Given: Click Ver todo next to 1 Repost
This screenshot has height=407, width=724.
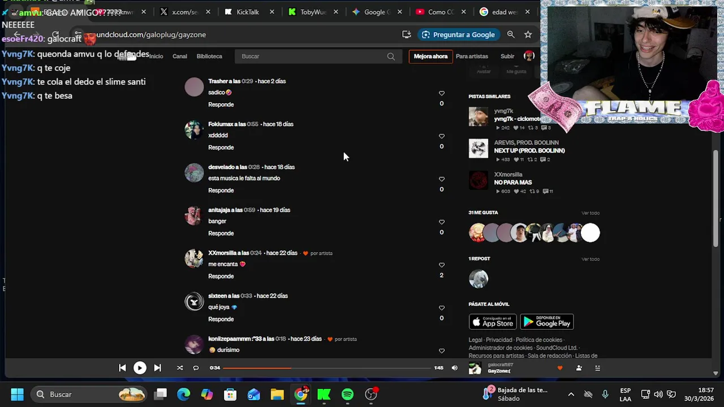Looking at the screenshot, I should coord(591,259).
